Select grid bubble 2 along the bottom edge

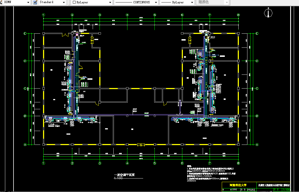[x=72, y=163]
